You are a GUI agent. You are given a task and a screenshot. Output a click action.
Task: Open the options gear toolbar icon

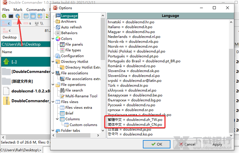18,16
